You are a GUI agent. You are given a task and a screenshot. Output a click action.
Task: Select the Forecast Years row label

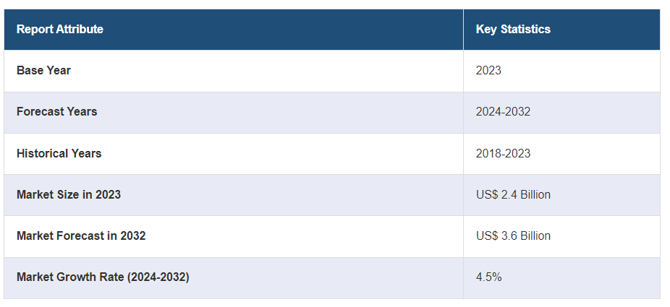[x=56, y=112]
